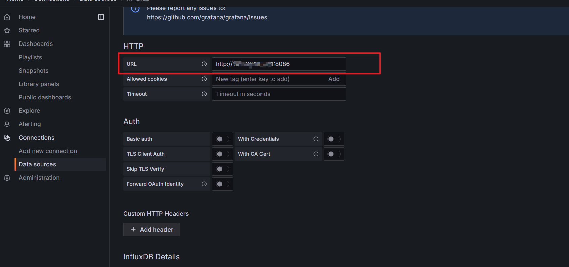Click the Timeout info icon
This screenshot has height=267, width=569.
click(x=204, y=94)
